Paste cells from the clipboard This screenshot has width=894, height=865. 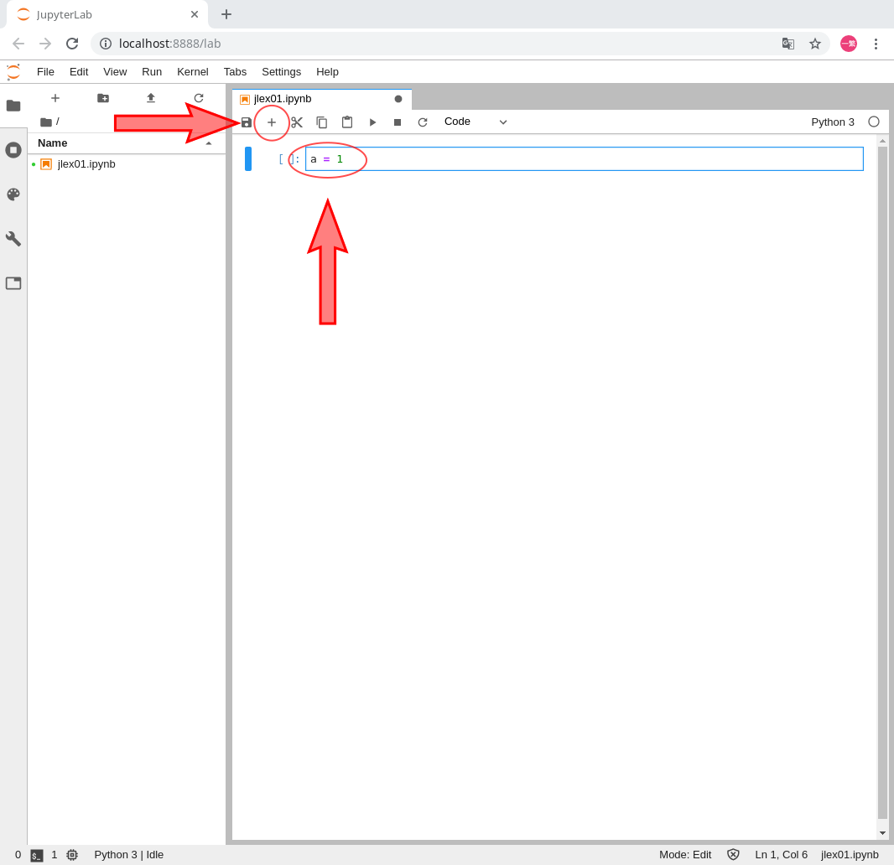[347, 122]
